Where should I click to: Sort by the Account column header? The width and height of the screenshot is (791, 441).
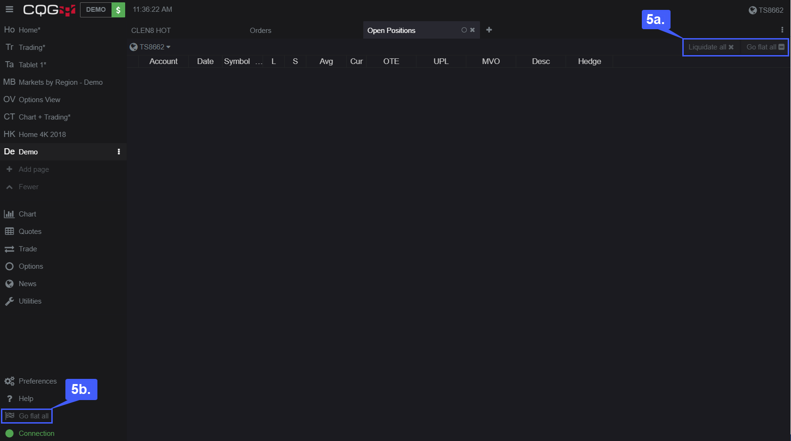tap(164, 62)
